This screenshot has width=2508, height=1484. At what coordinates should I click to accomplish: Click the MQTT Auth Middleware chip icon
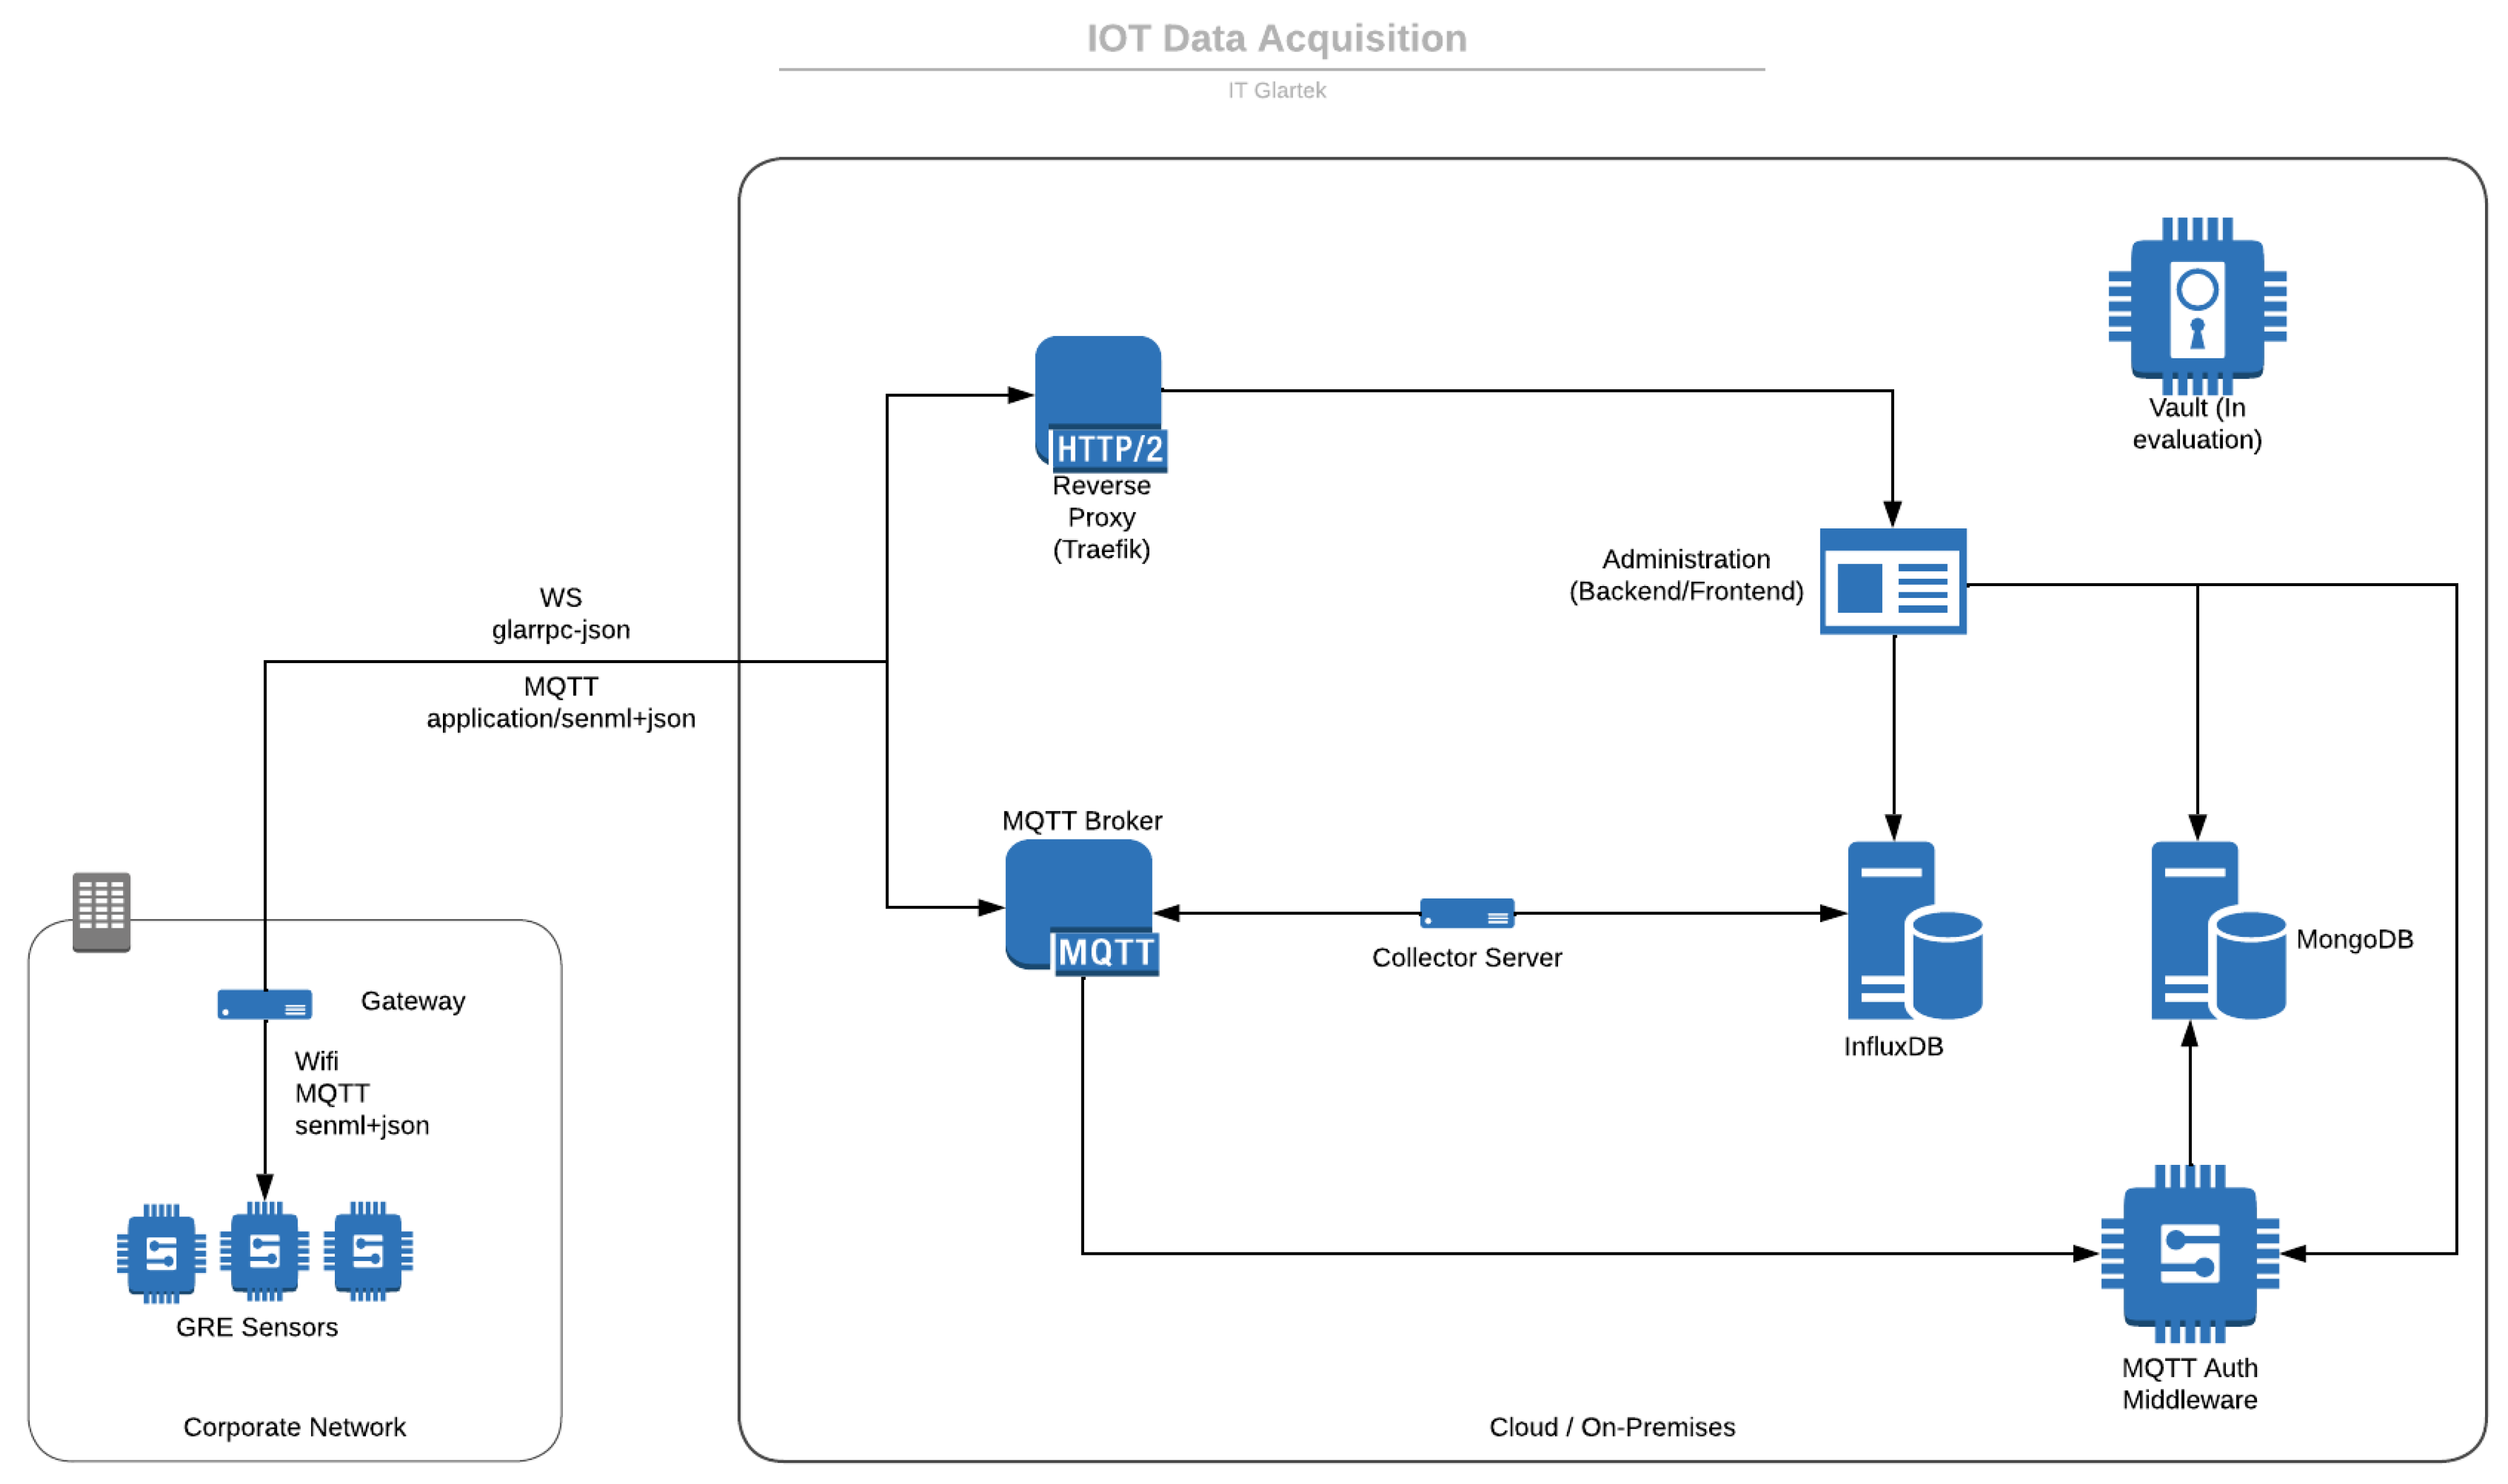tap(2189, 1253)
